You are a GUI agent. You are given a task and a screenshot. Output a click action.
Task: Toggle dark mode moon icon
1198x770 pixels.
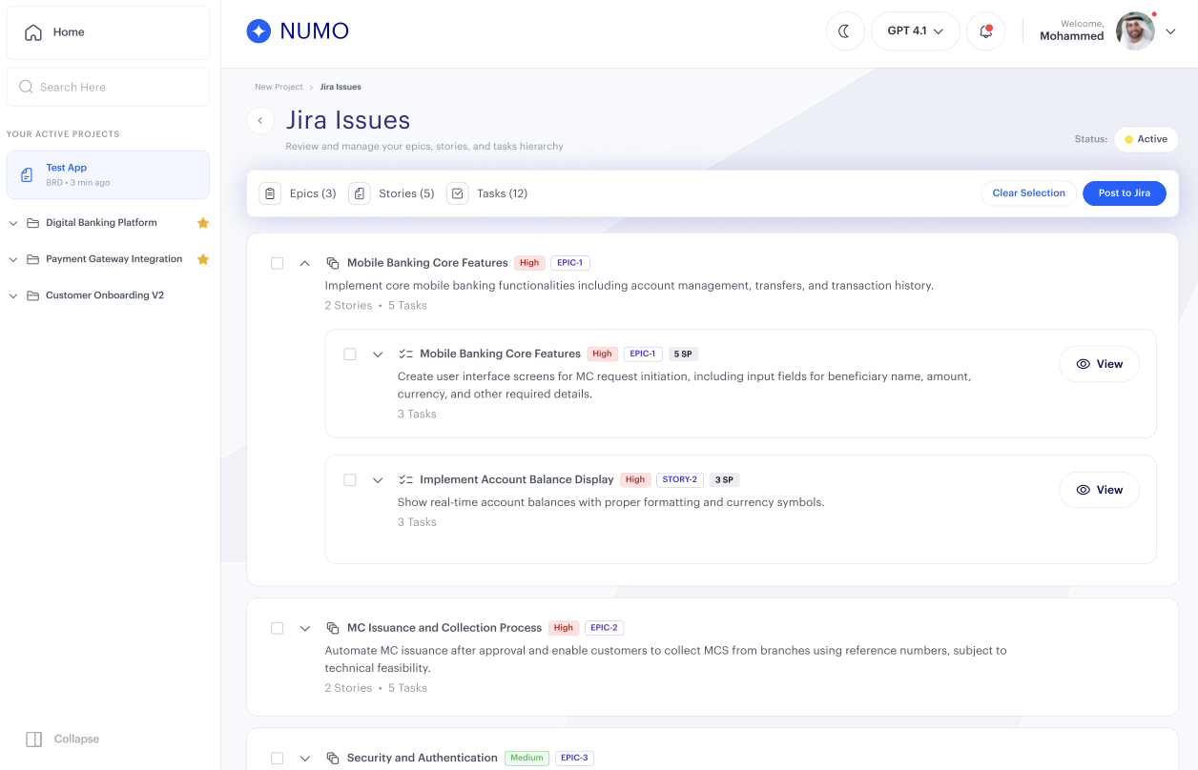845,31
